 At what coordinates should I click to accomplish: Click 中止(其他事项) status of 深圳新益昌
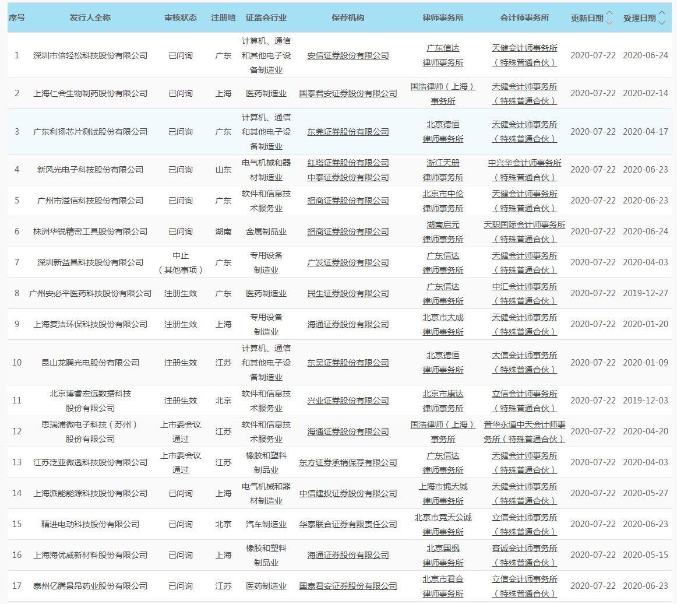point(181,263)
